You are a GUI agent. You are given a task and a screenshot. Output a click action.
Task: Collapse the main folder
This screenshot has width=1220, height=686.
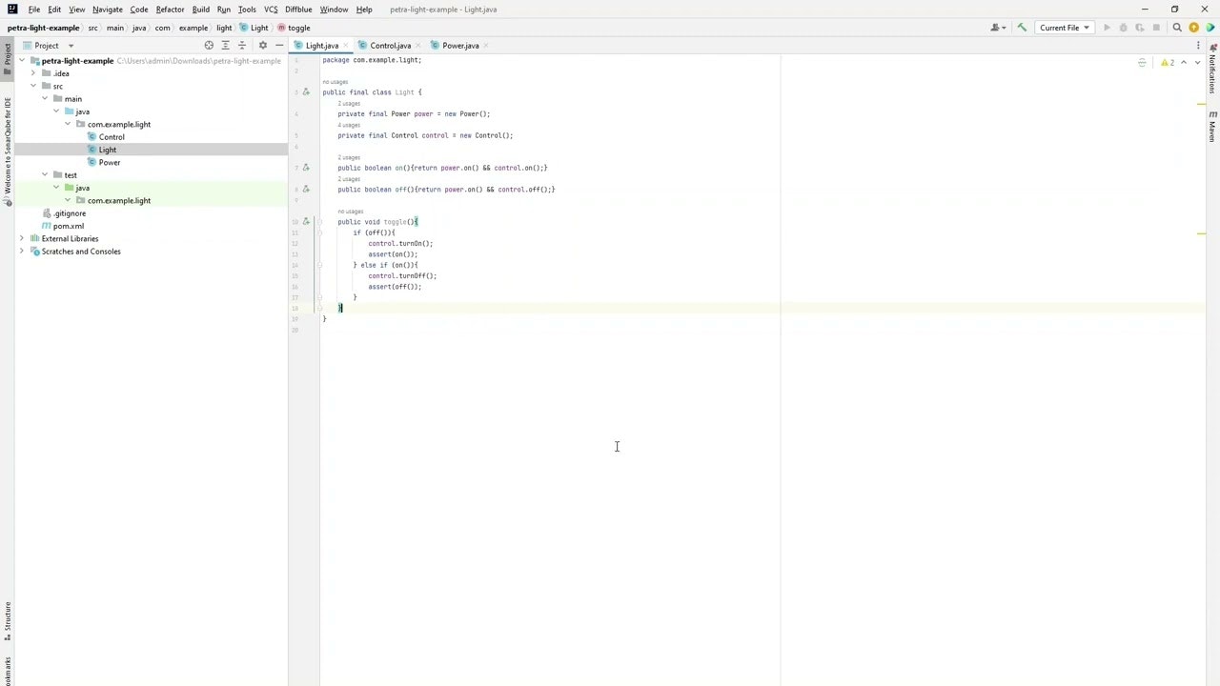tap(45, 98)
